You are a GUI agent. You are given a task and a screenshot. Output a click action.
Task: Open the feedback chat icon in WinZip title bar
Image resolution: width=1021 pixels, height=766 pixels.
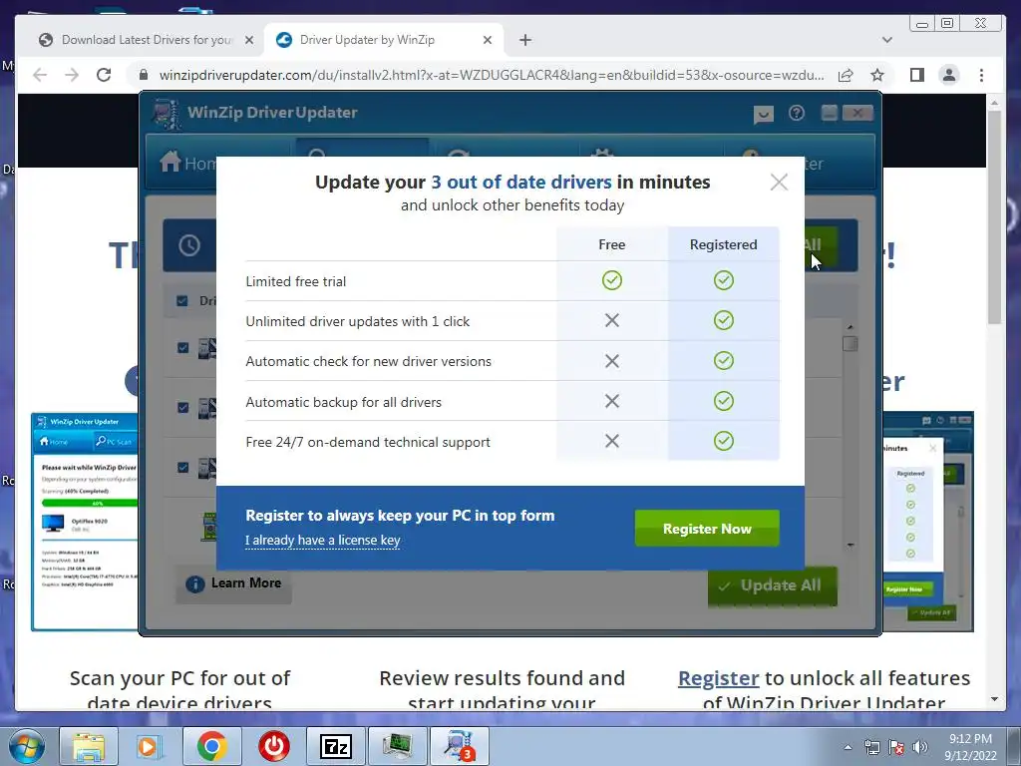[x=763, y=115]
